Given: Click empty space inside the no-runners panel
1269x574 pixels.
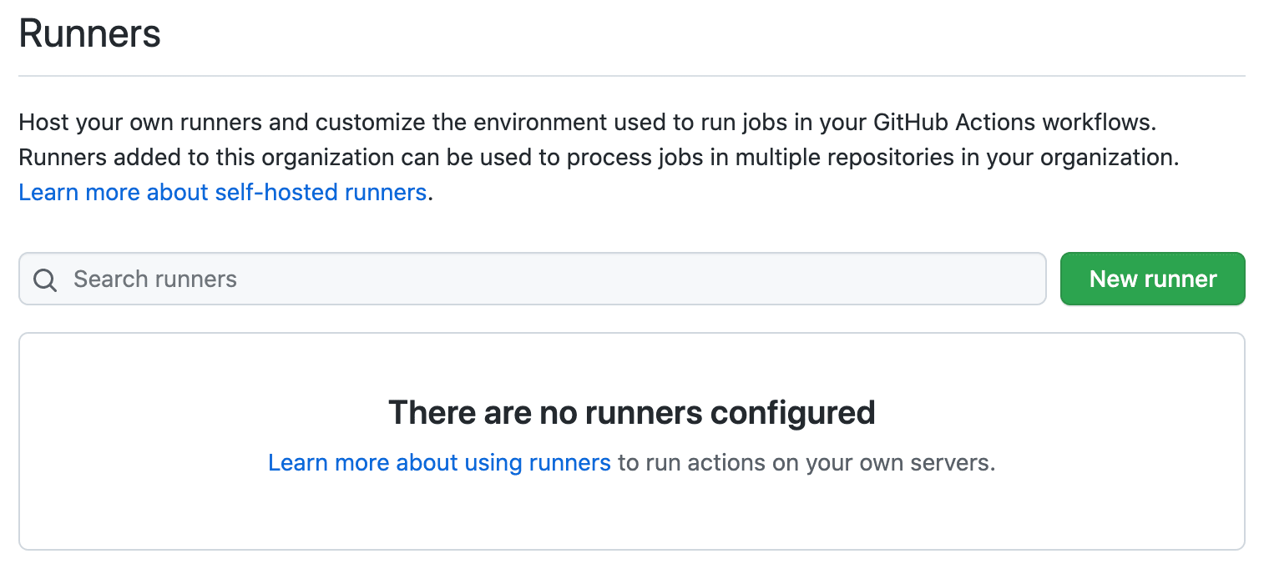Looking at the screenshot, I should (x=631, y=517).
